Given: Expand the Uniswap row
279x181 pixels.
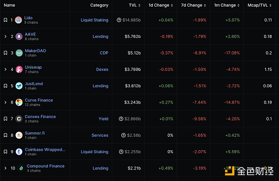Looking at the screenshot, I should pyautogui.click(x=5, y=70).
